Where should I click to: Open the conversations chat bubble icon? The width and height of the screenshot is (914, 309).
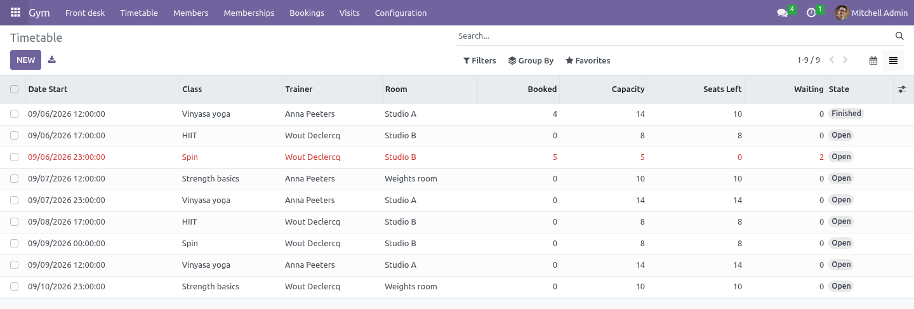pos(782,13)
